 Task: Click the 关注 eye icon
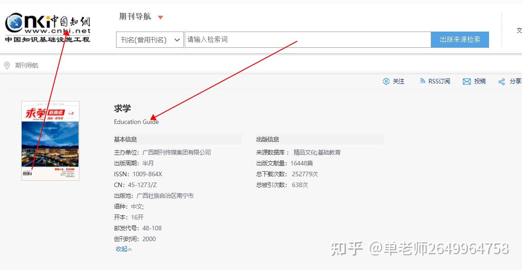pyautogui.click(x=386, y=82)
